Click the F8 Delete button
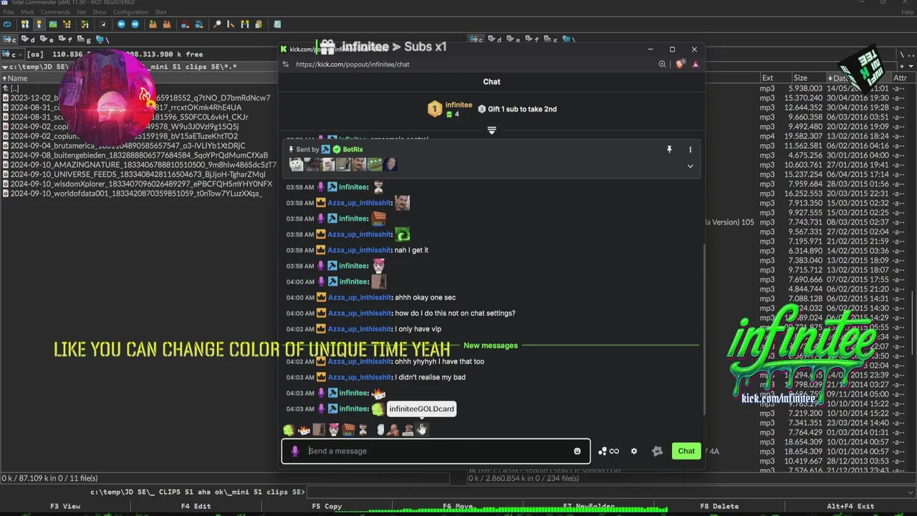917x516 pixels. [x=719, y=506]
